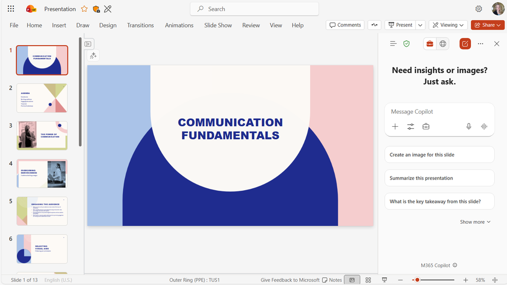
Task: Open the Viewing mode dropdown
Action: pos(448,25)
